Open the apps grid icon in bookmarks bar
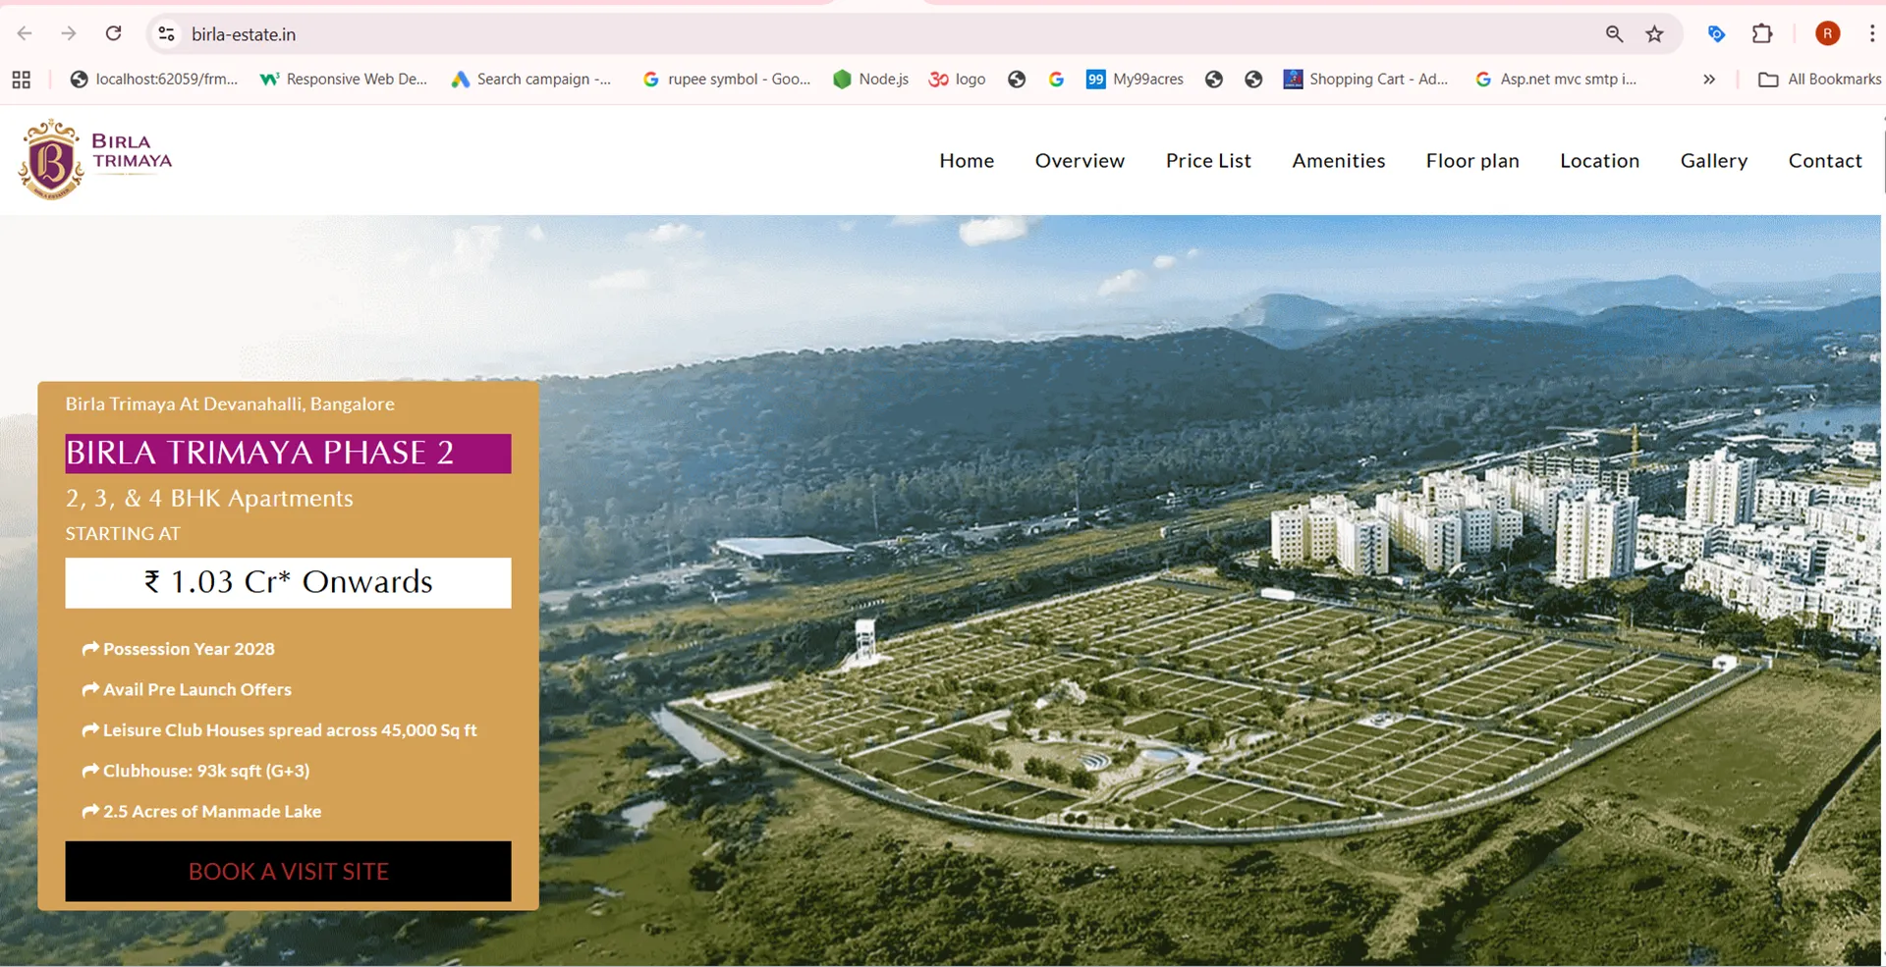 [x=21, y=80]
